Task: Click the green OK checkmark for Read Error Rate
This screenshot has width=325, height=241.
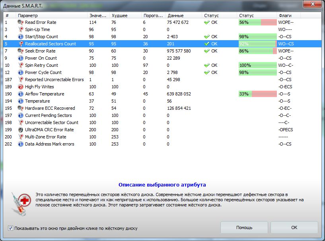Action: tap(207, 22)
